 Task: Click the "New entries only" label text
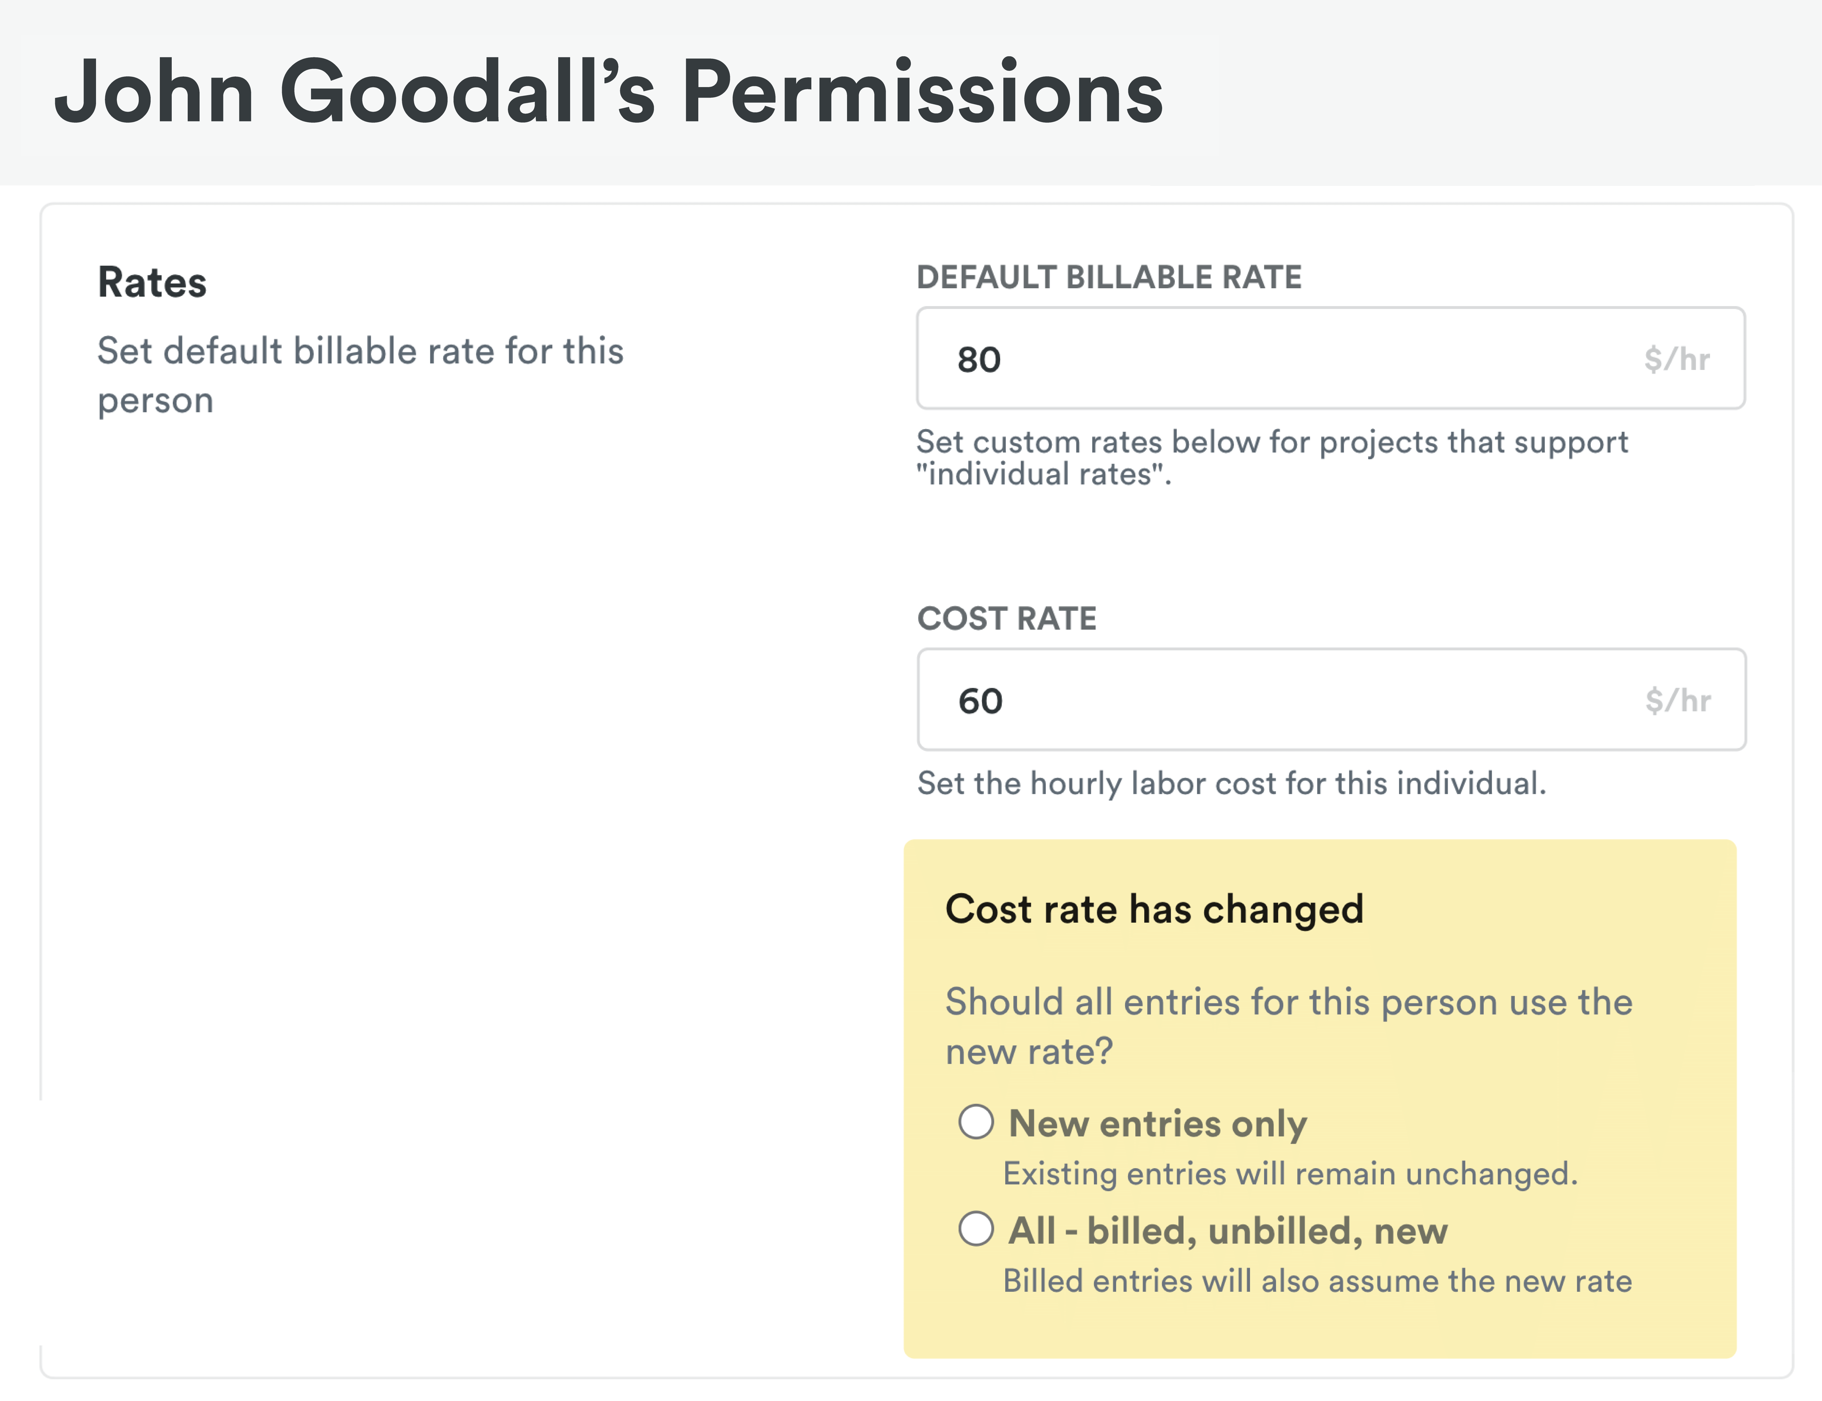point(1158,1123)
